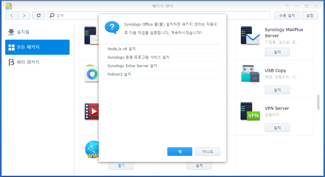Maximize the Package Center window
This screenshot has width=325, height=177.
(x=306, y=6)
